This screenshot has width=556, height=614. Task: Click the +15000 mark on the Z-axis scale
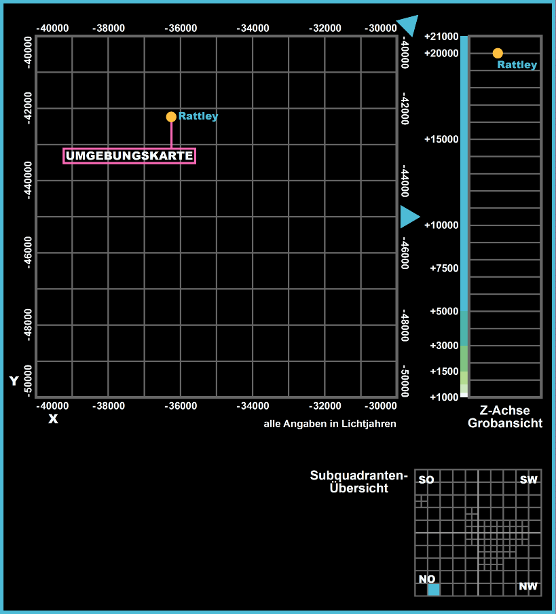pyautogui.click(x=441, y=139)
